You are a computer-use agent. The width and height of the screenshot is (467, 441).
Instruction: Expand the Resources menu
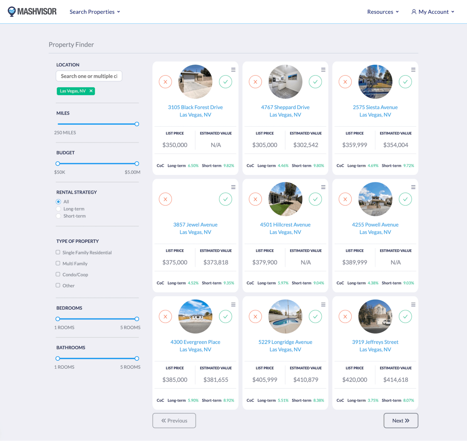tap(382, 12)
